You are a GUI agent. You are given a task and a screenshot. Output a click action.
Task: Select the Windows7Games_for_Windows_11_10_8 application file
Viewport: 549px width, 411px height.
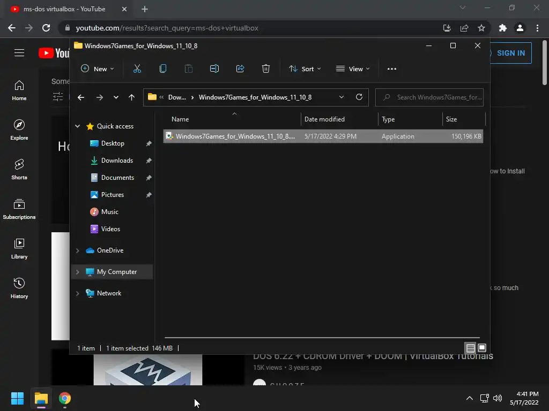[x=323, y=136]
